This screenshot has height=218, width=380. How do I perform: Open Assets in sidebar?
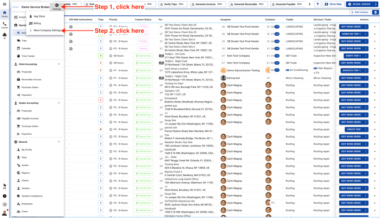click(x=25, y=165)
